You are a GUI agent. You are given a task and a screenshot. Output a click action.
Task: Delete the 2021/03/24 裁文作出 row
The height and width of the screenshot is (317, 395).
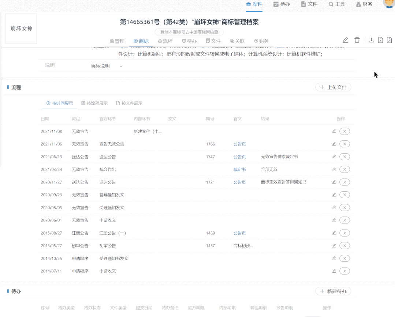coord(344,169)
